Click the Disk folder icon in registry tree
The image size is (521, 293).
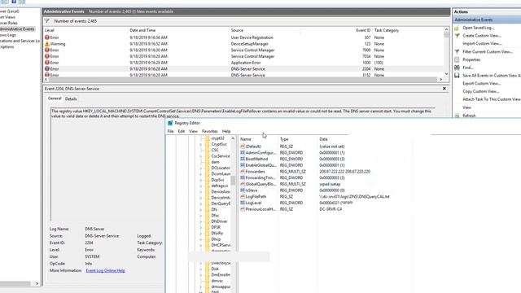208,269
